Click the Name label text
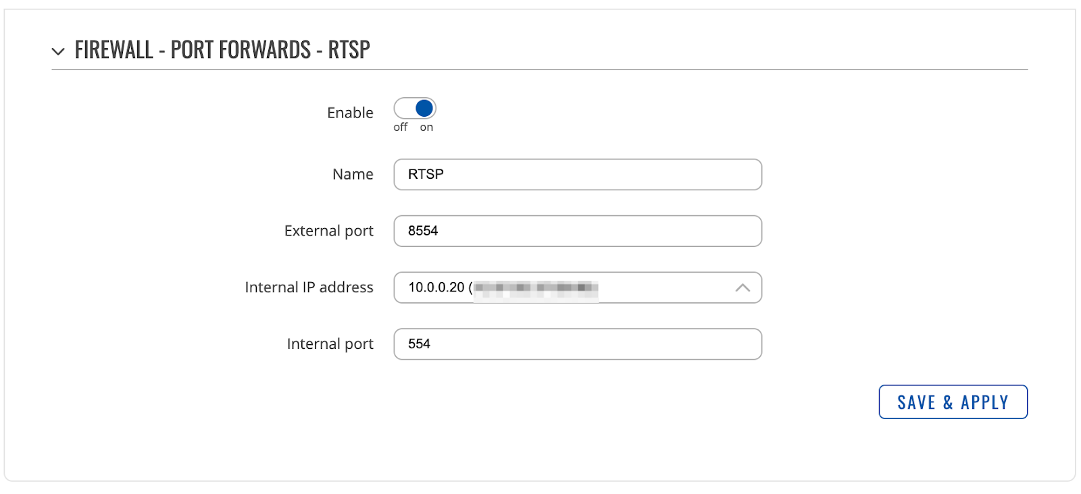 pyautogui.click(x=353, y=174)
